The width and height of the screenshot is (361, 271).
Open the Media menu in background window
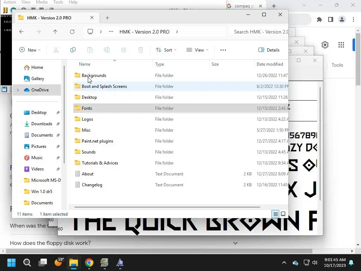point(42,2)
